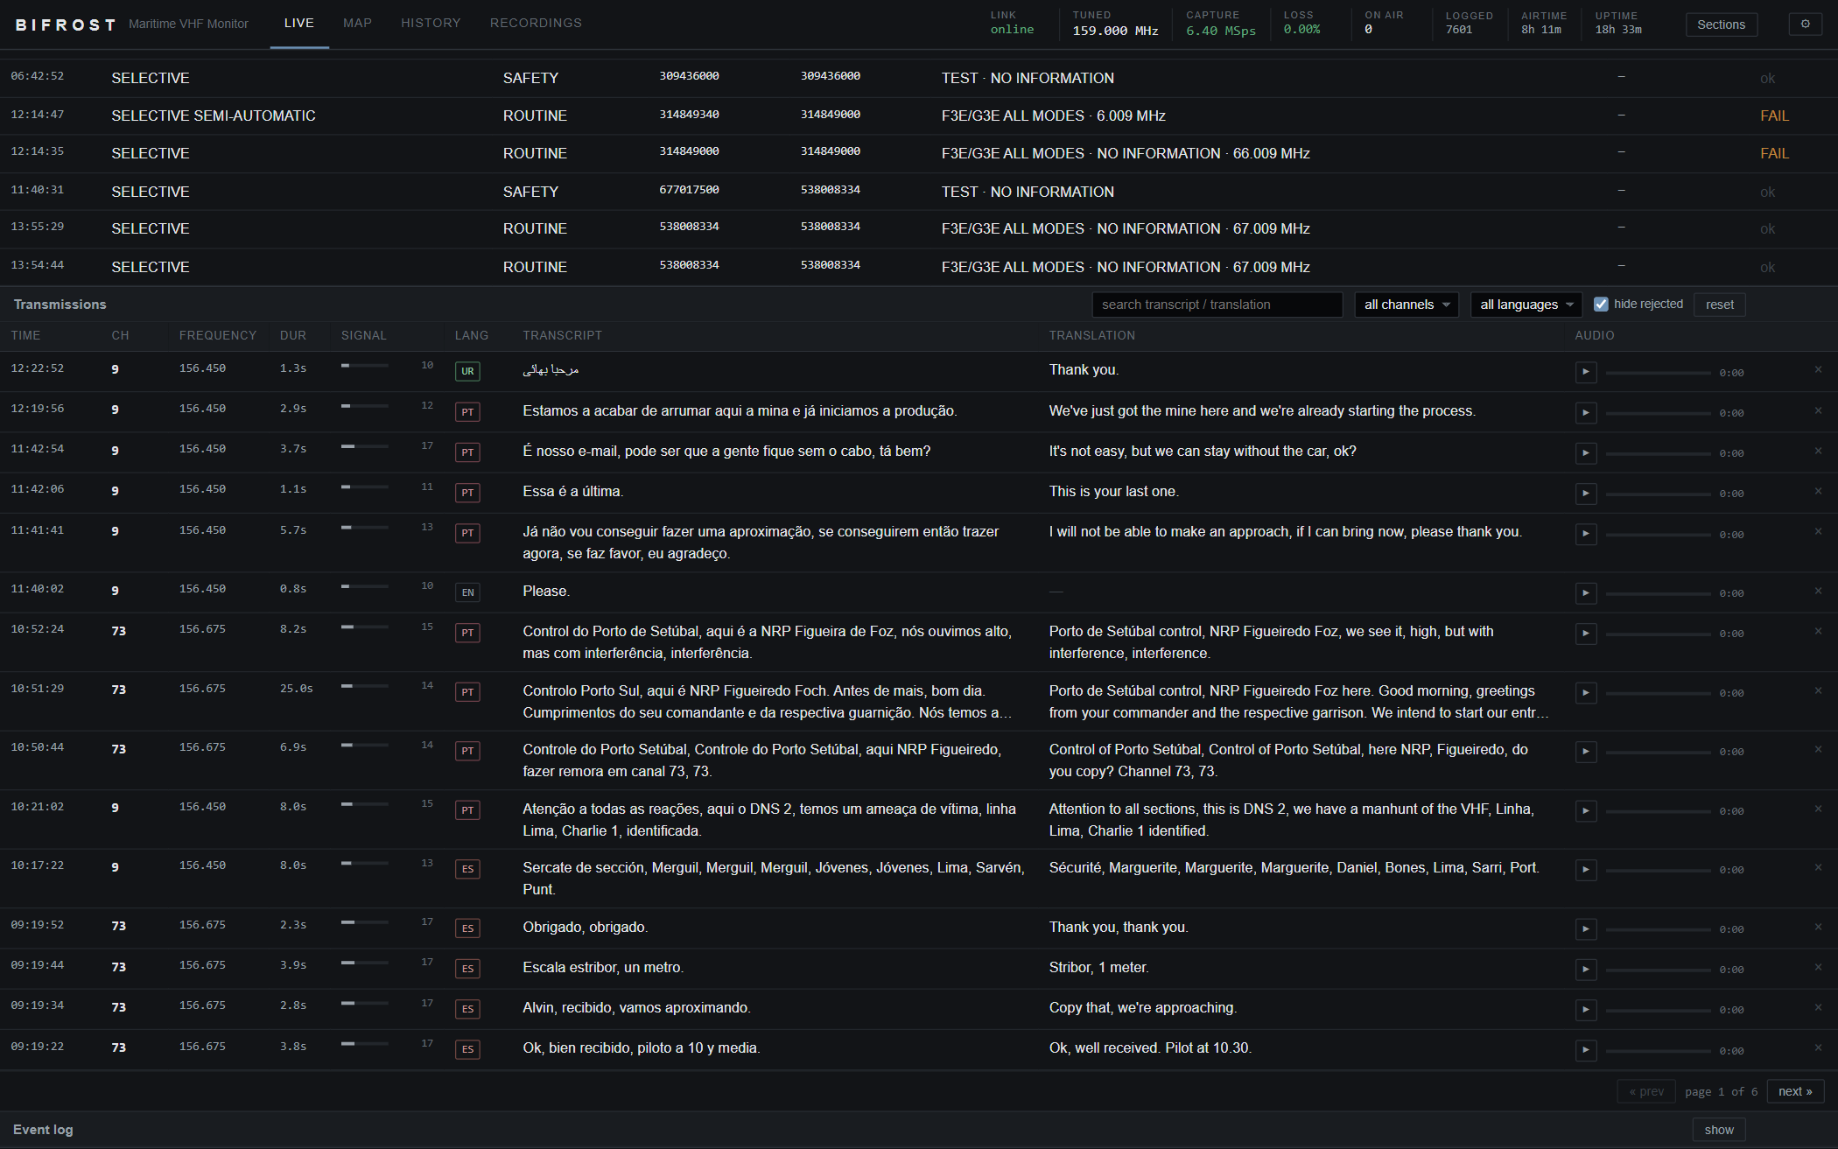The image size is (1838, 1149).
Task: Click the BIFROST logo
Action: pyautogui.click(x=66, y=25)
